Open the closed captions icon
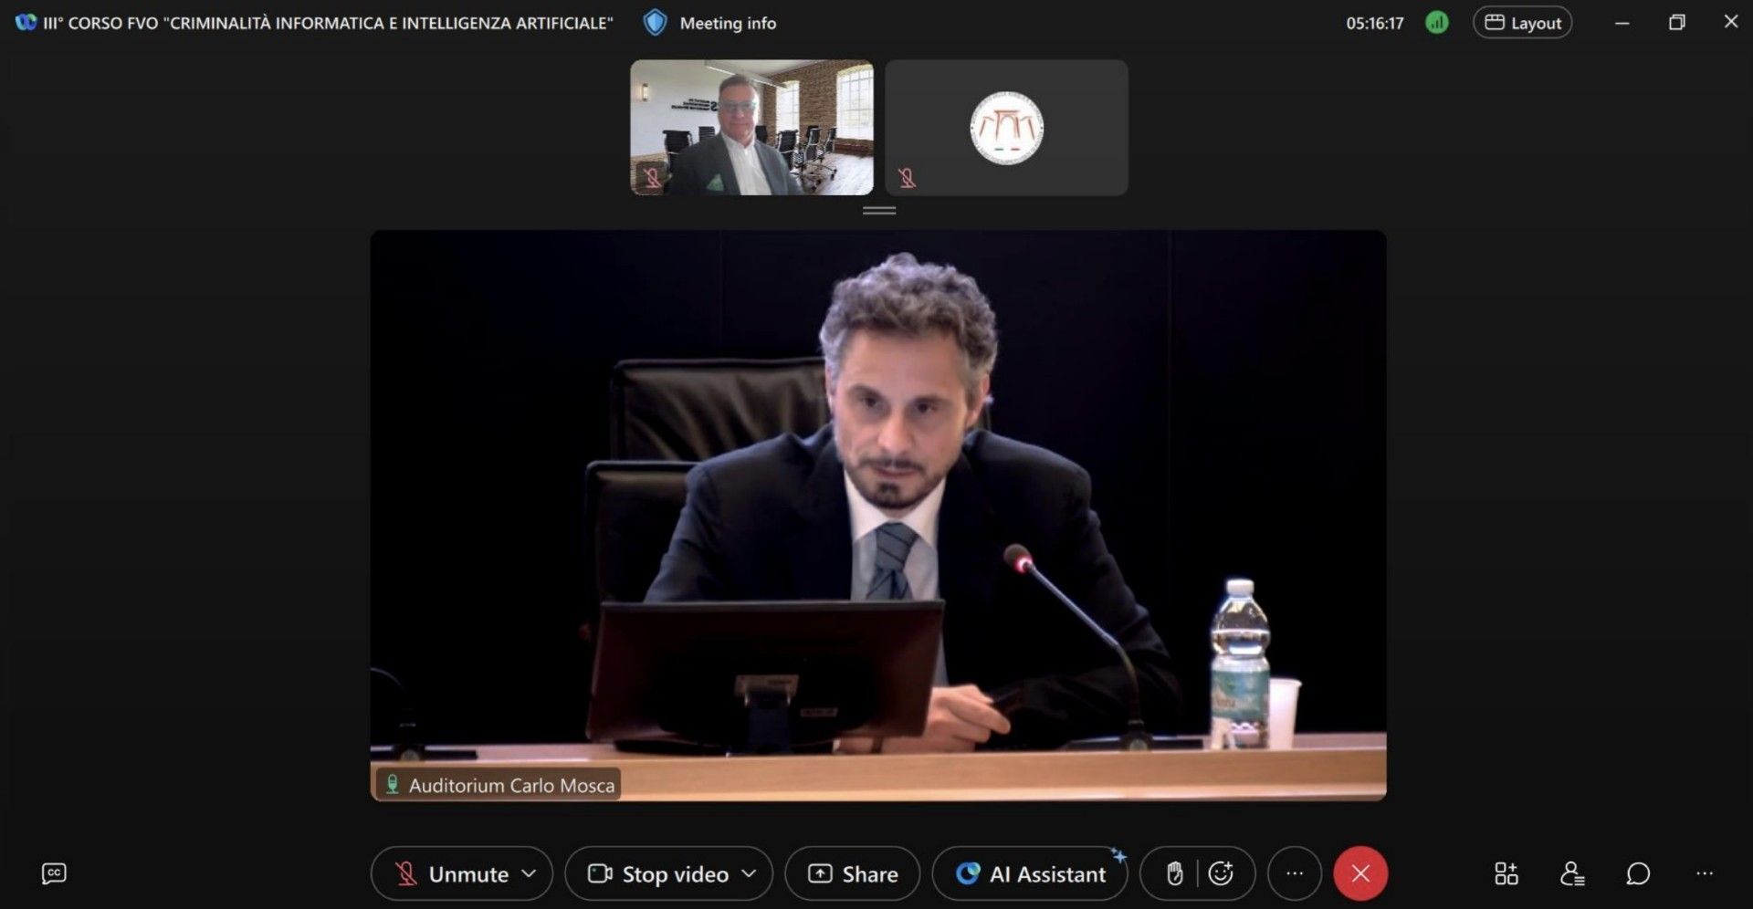The image size is (1753, 909). point(54,873)
